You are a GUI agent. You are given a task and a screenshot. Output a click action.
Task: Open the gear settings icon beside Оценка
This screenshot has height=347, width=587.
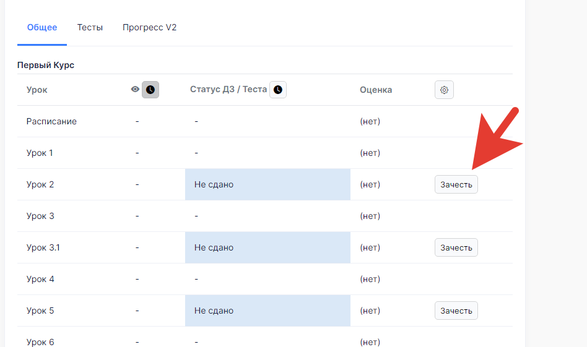pos(444,90)
